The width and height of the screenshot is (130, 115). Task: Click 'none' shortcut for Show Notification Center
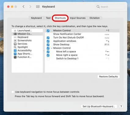tap(107, 34)
